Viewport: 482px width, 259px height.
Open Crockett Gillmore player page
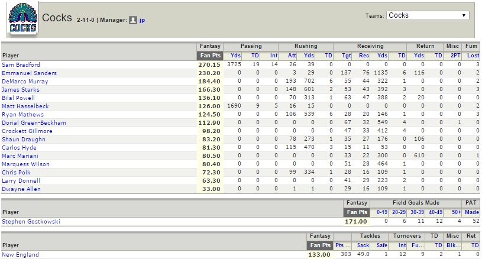(27, 131)
